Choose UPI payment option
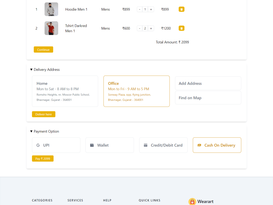This screenshot has height=205, width=273. pos(56,145)
